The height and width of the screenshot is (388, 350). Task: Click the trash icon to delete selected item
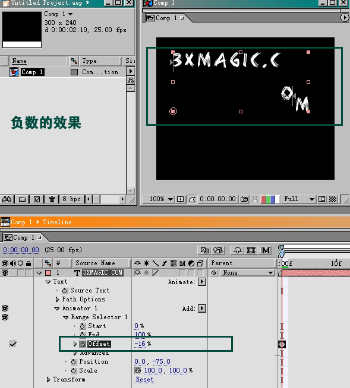pos(52,199)
